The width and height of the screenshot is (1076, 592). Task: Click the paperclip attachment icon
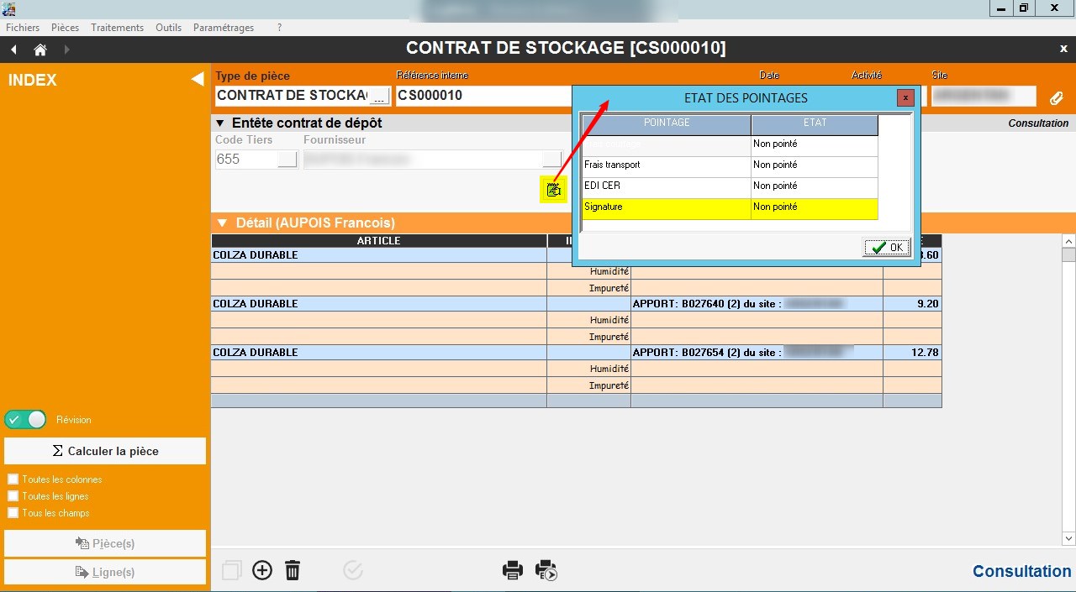click(1057, 98)
